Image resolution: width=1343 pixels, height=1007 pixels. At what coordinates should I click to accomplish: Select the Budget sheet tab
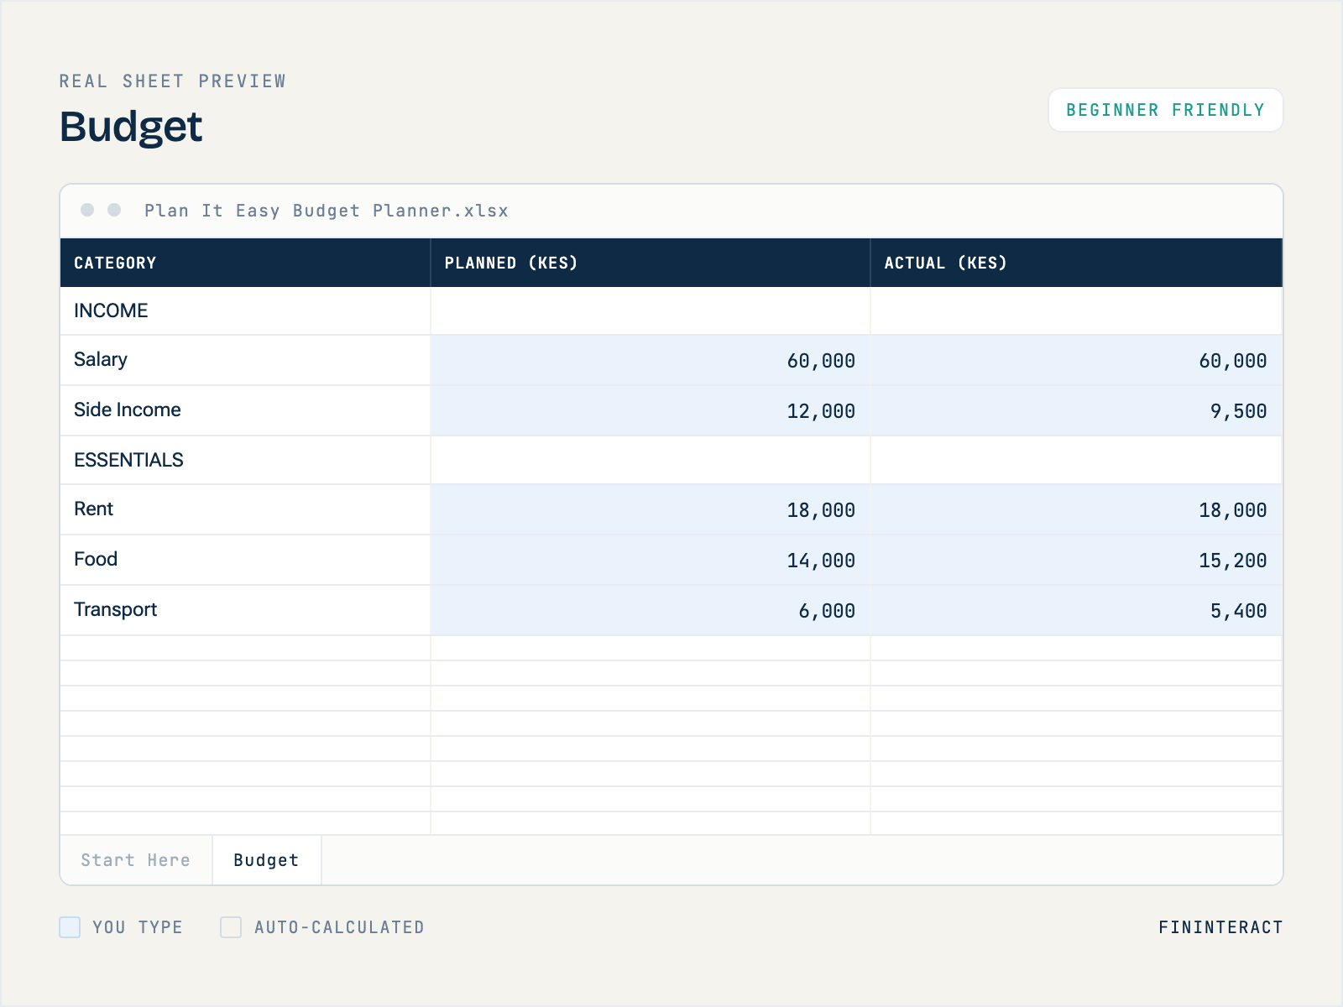coord(267,860)
